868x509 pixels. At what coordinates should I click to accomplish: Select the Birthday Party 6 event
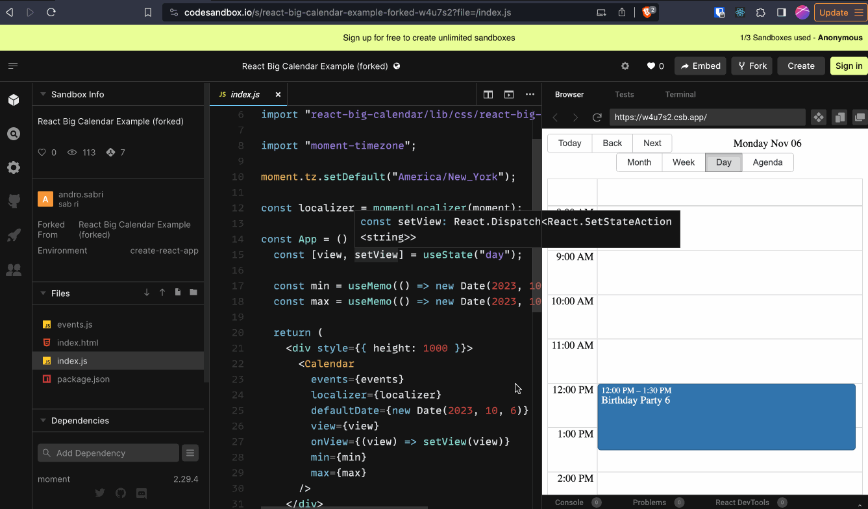click(x=726, y=416)
